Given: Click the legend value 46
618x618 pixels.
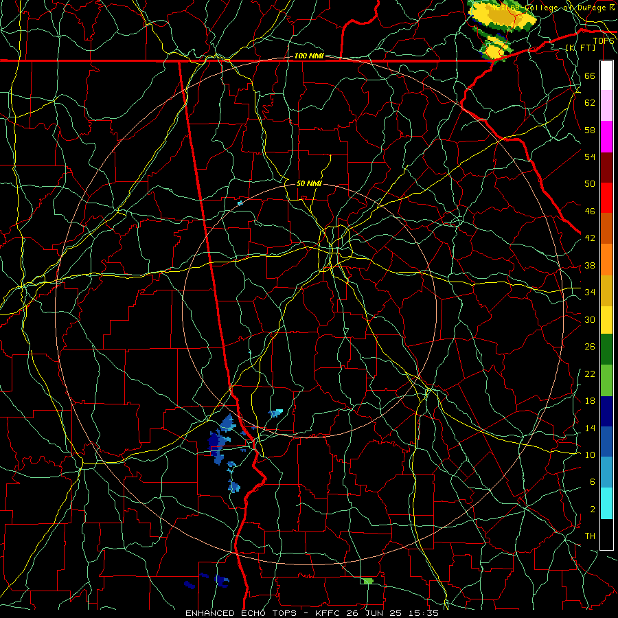Looking at the screenshot, I should 590,211.
